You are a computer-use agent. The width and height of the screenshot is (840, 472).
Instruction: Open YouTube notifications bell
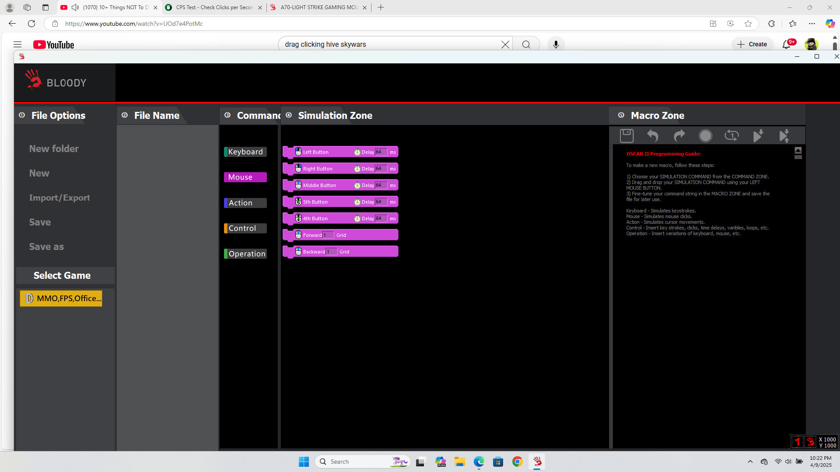pos(787,45)
